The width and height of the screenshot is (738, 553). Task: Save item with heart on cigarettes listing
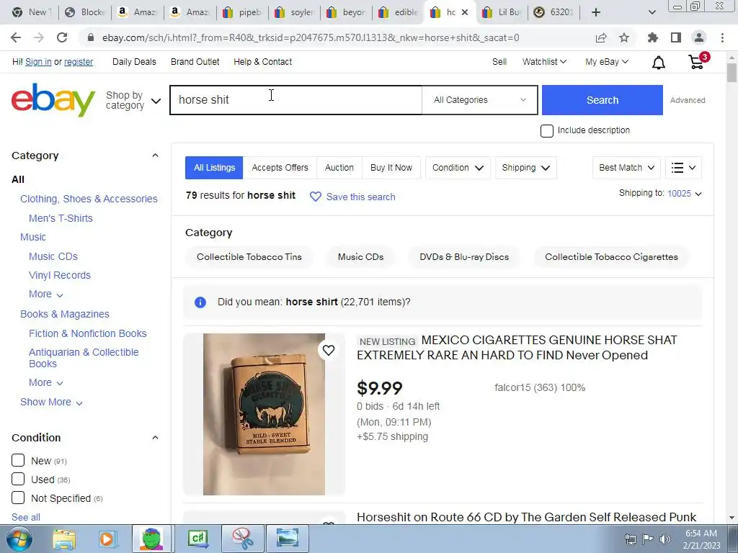[x=329, y=350]
